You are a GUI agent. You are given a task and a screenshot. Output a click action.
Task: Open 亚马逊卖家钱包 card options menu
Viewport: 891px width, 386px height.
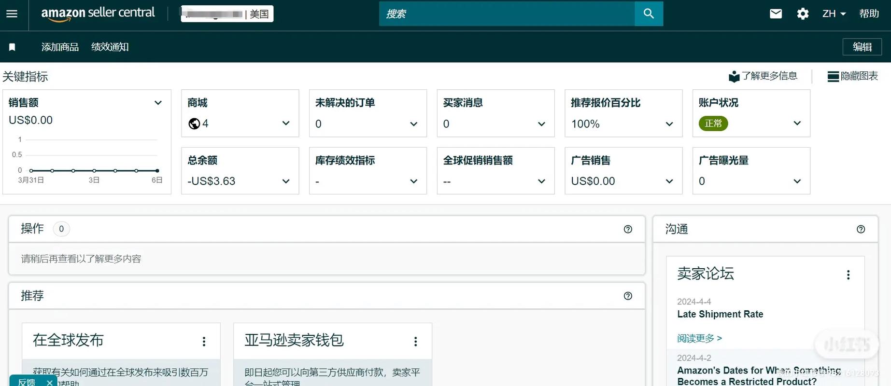pyautogui.click(x=415, y=341)
